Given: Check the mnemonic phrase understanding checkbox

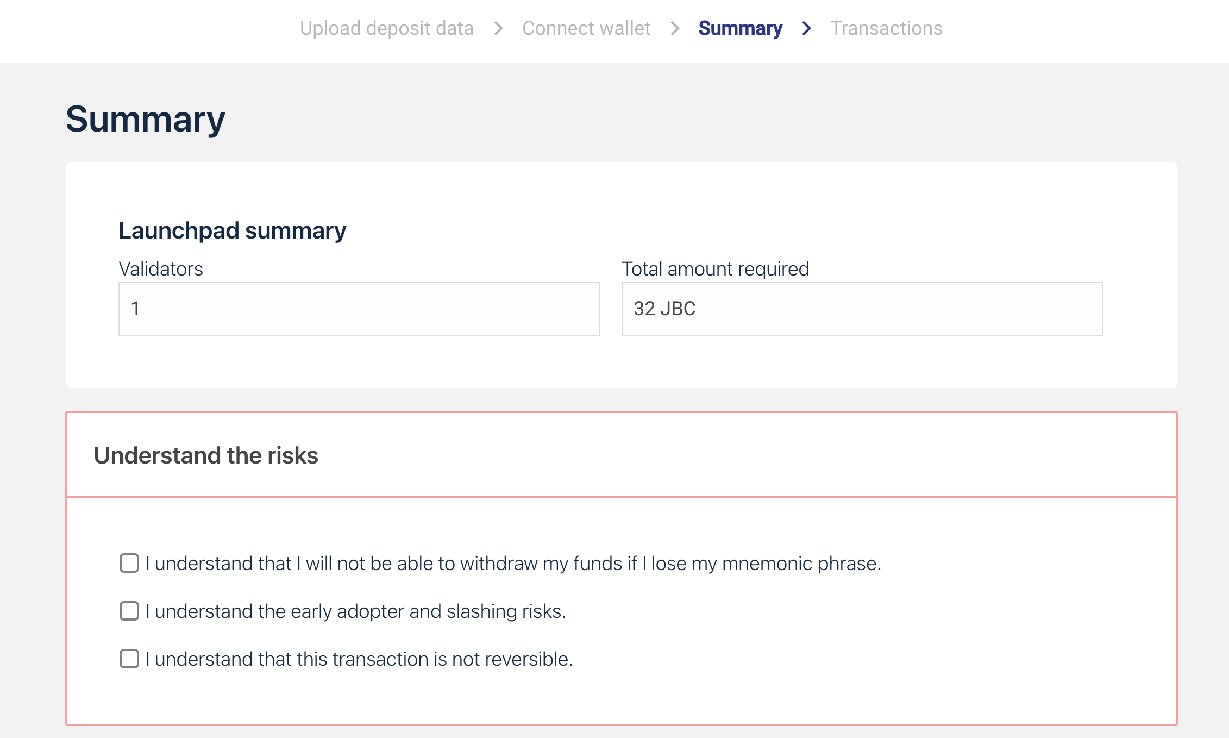Looking at the screenshot, I should (129, 563).
